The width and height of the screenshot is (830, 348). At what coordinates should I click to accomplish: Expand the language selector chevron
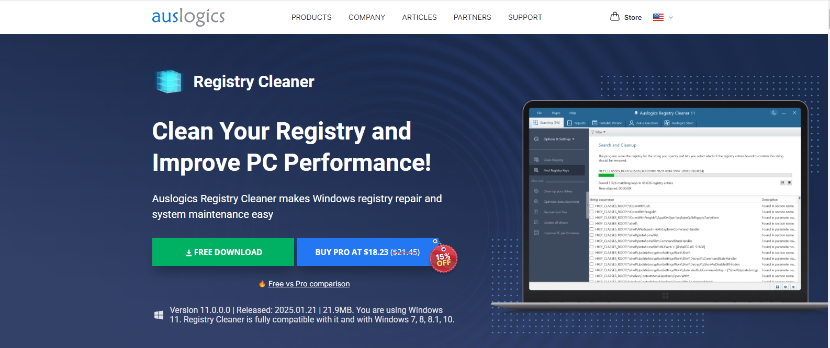[671, 17]
